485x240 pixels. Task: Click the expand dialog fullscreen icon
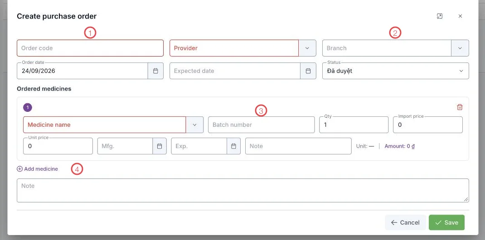click(440, 16)
